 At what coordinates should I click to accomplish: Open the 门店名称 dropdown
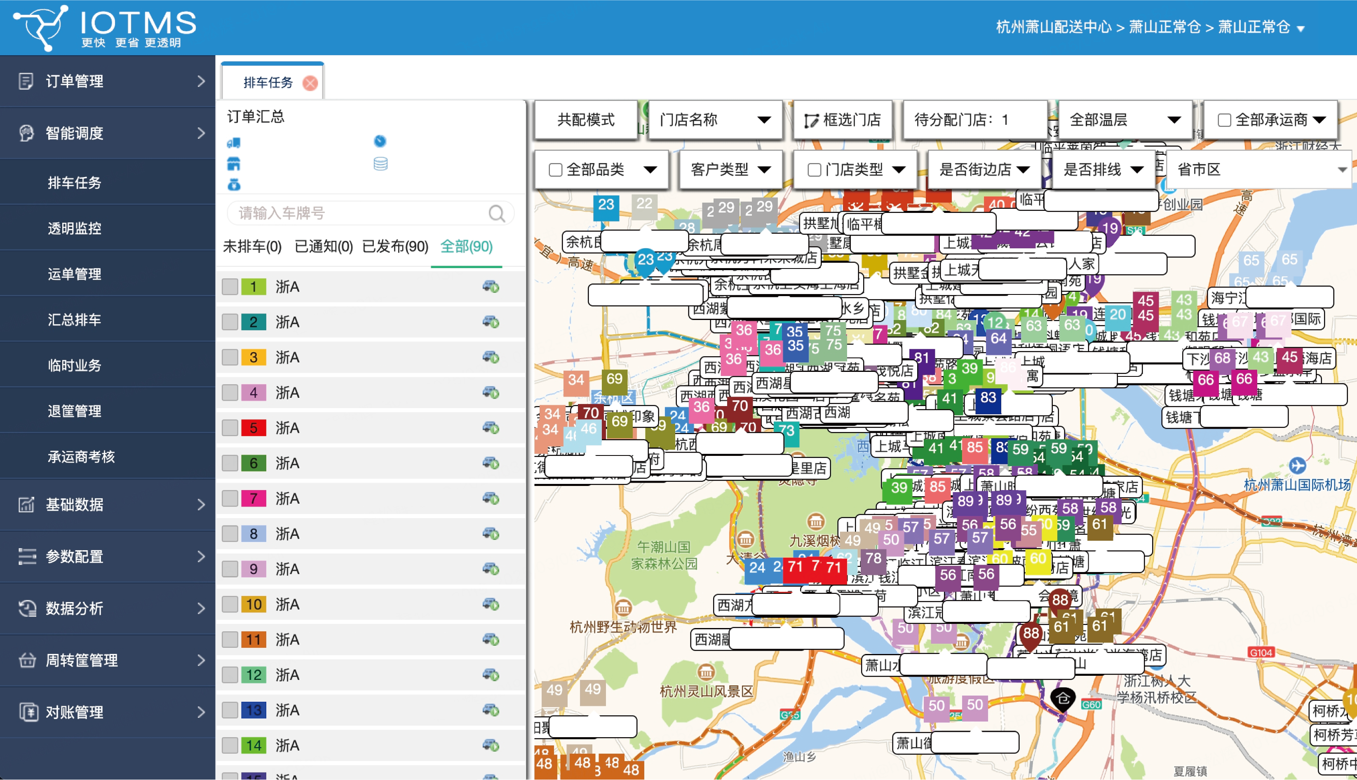715,120
